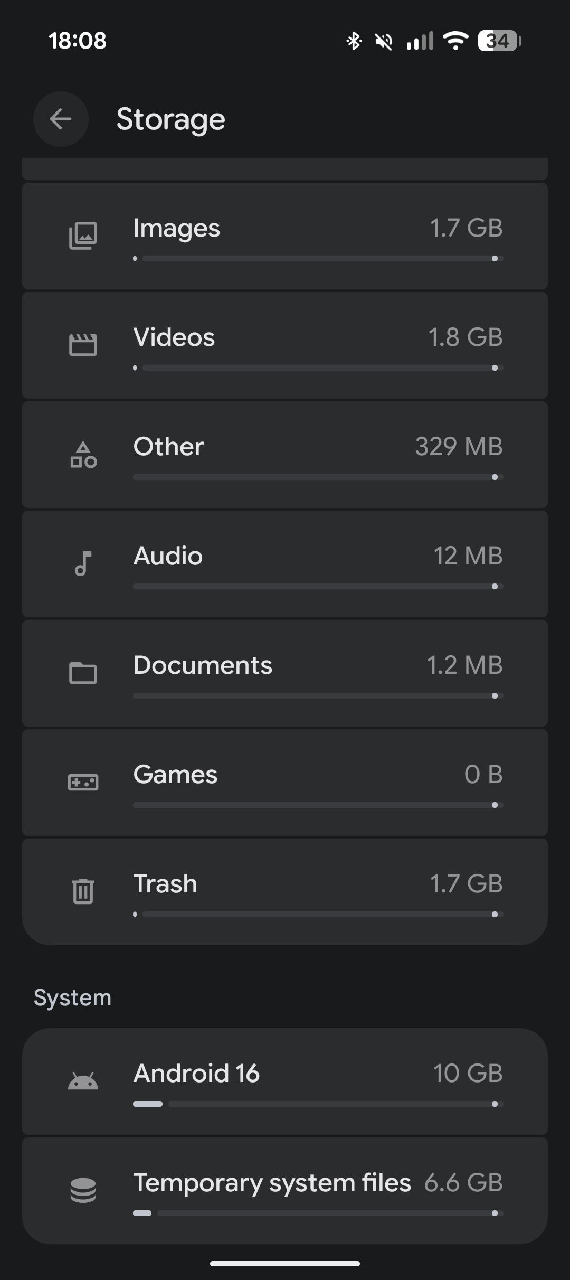Viewport: 570px width, 1280px height.
Task: Tap the Android 16 usage progress bar
Action: pyautogui.click(x=318, y=1104)
